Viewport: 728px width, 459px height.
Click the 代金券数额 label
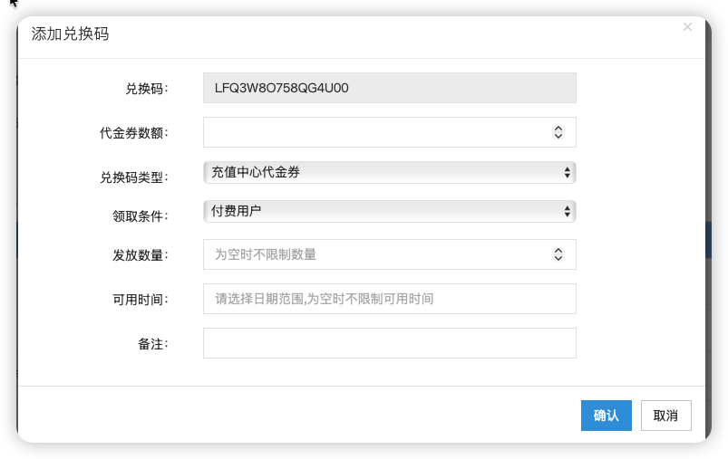click(x=133, y=133)
